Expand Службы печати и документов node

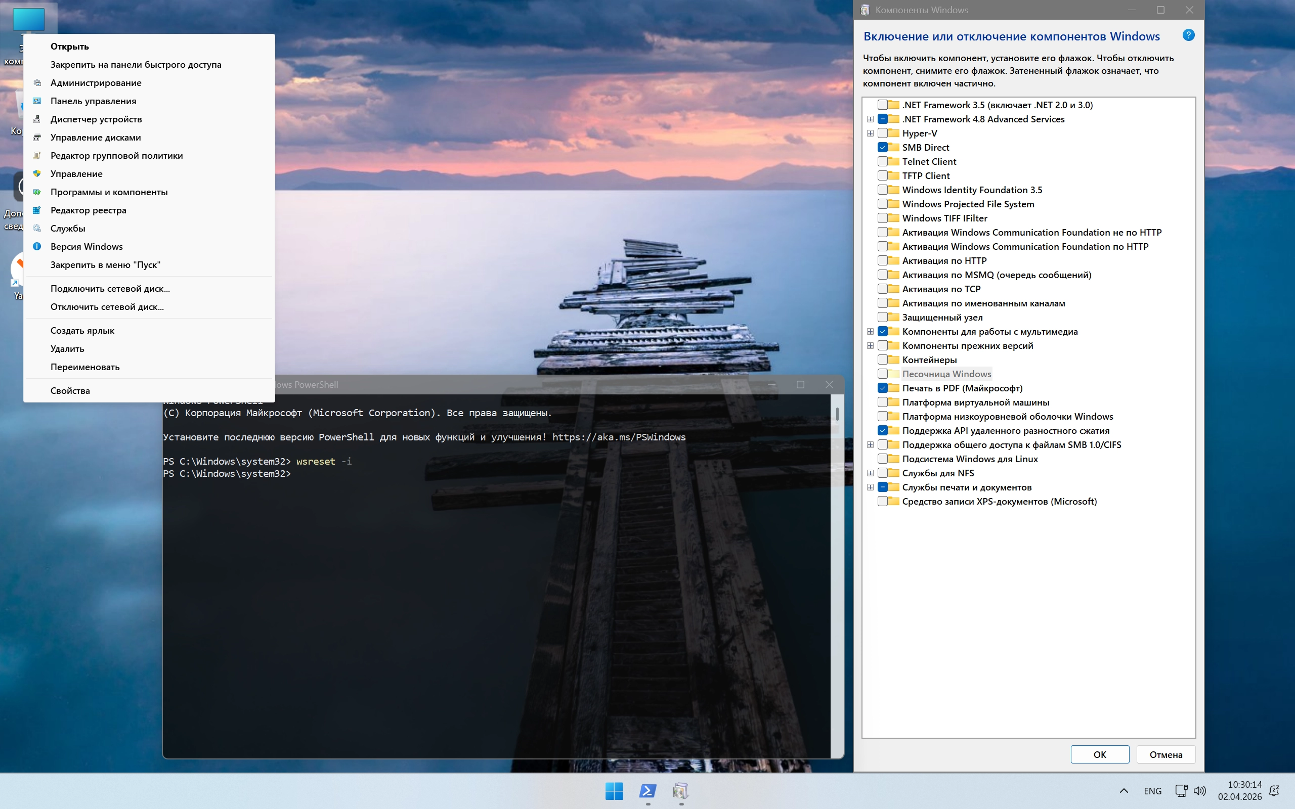click(x=870, y=487)
